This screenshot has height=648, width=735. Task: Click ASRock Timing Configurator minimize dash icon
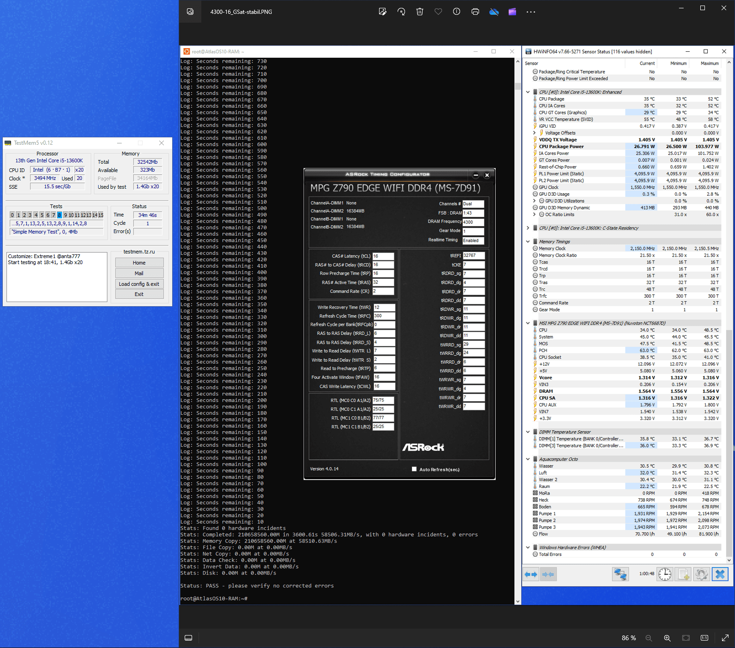[x=476, y=175]
